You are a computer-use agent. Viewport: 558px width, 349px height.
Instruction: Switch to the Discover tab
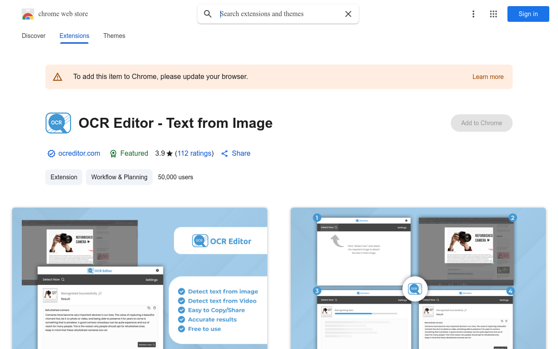pos(34,36)
